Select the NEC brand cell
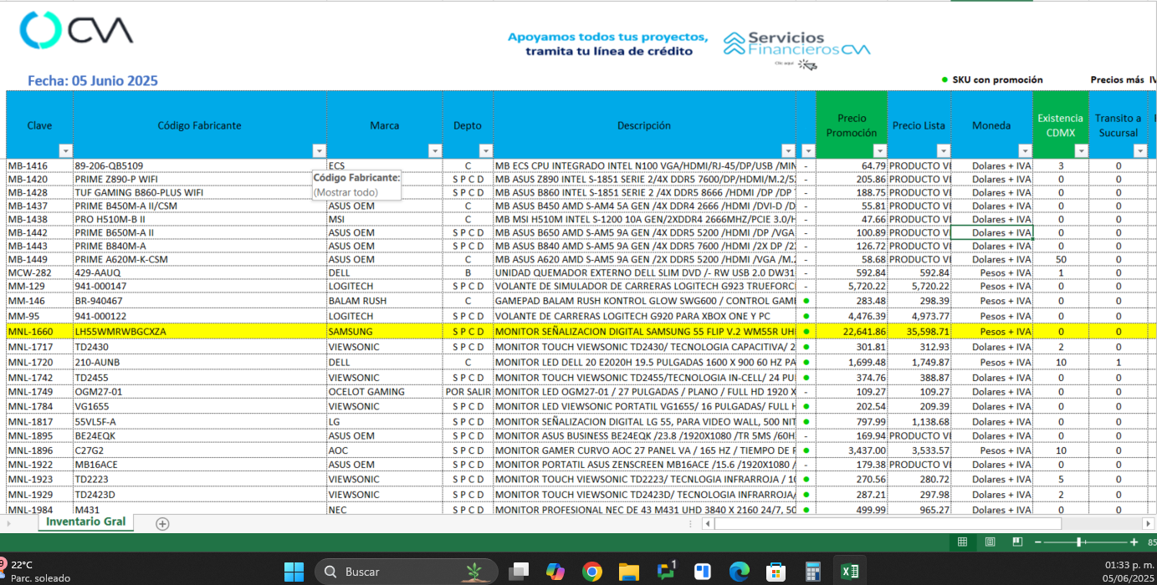 [x=385, y=509]
